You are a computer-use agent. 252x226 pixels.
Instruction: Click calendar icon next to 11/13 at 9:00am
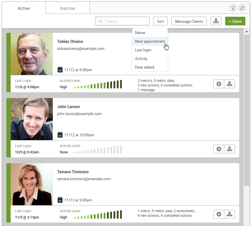pos(60,200)
